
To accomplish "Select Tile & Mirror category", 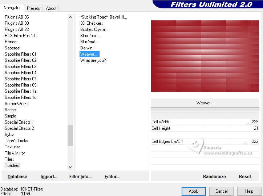I will coord(15,153).
